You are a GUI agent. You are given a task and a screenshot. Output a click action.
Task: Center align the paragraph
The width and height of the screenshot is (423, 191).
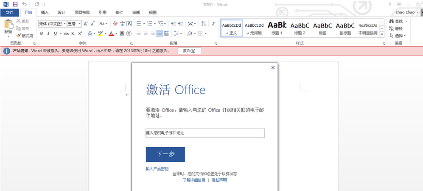146,34
